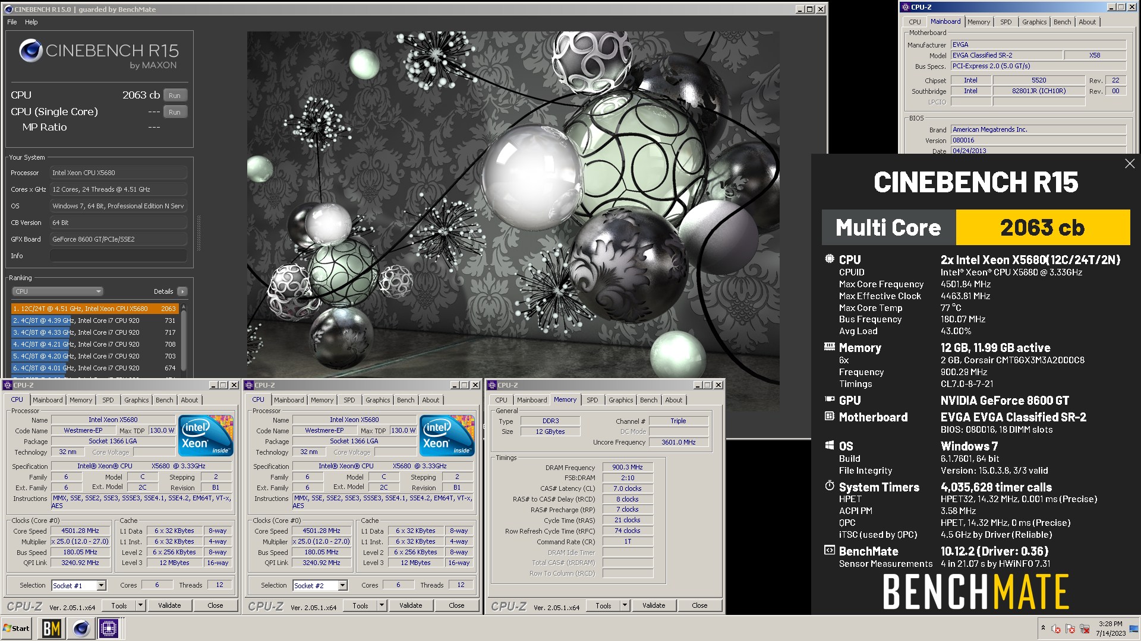Open the Cinebench Help menu
This screenshot has width=1141, height=641.
coord(31,22)
